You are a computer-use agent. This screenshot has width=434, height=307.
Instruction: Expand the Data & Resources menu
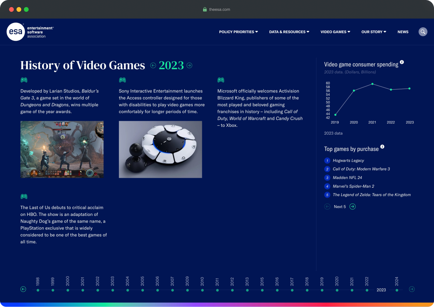point(289,32)
